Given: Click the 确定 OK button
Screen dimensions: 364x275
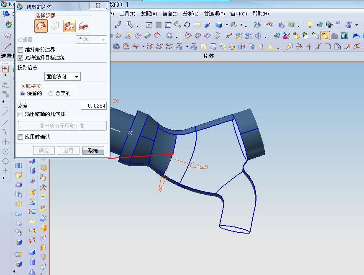Looking at the screenshot, I should (44, 151).
